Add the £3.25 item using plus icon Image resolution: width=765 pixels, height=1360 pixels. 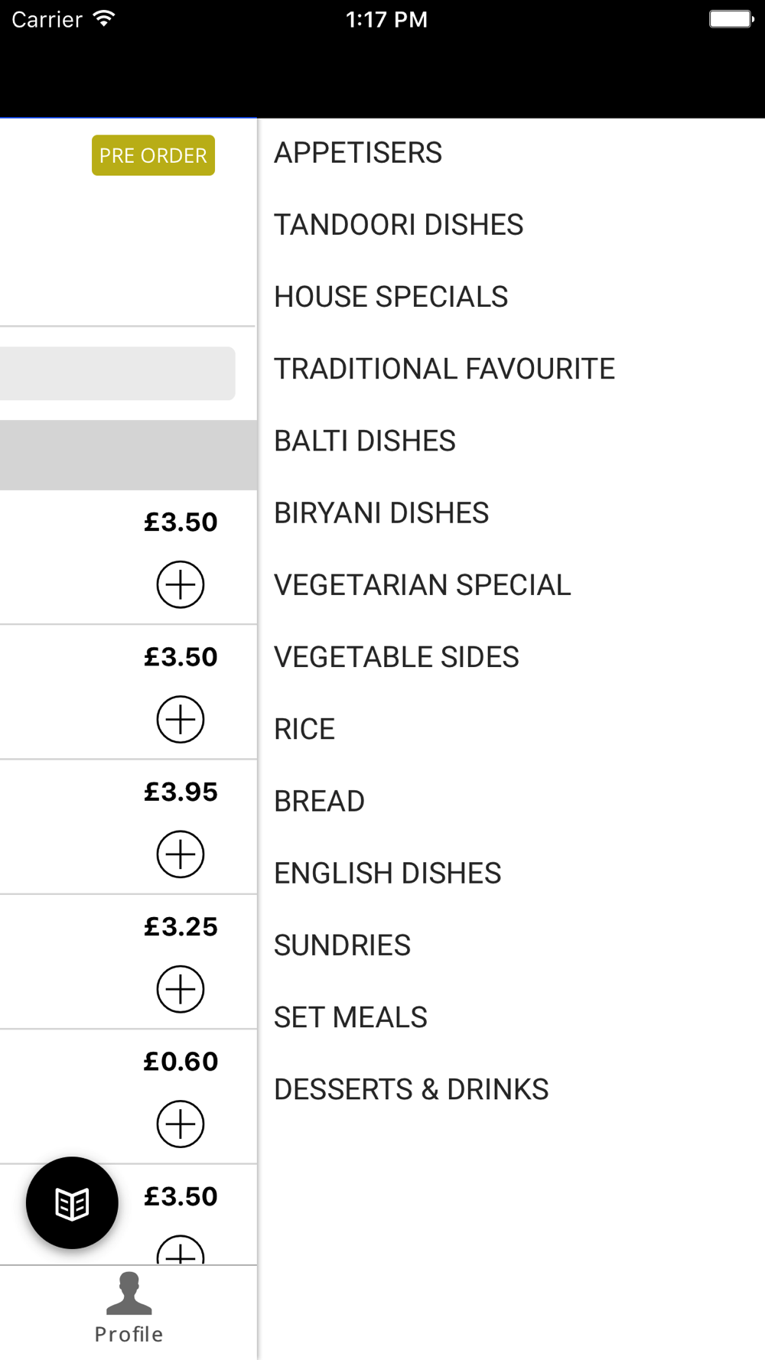click(x=181, y=989)
